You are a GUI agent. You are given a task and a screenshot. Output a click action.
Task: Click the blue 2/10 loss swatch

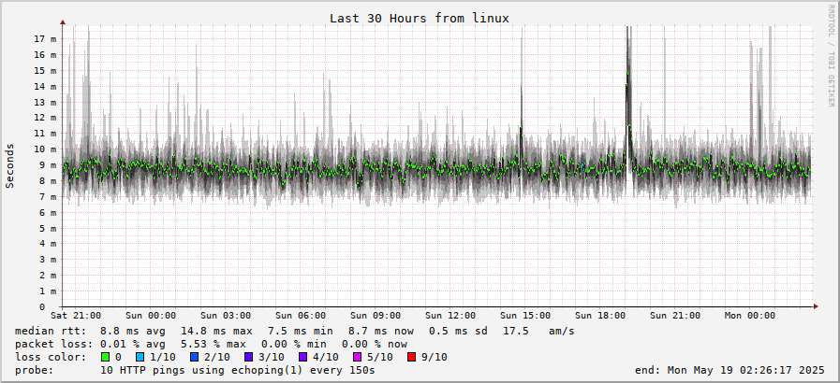click(194, 357)
